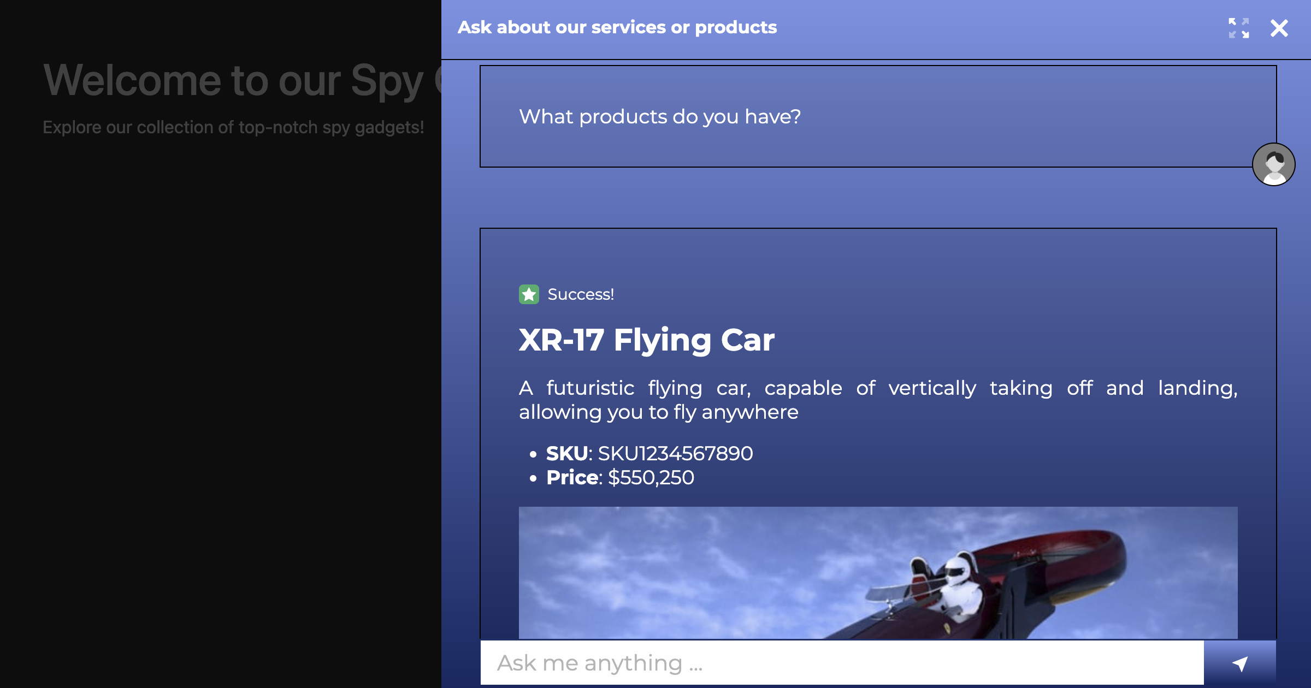
Task: Close the chat panel with the X icon
Action: pos(1279,28)
